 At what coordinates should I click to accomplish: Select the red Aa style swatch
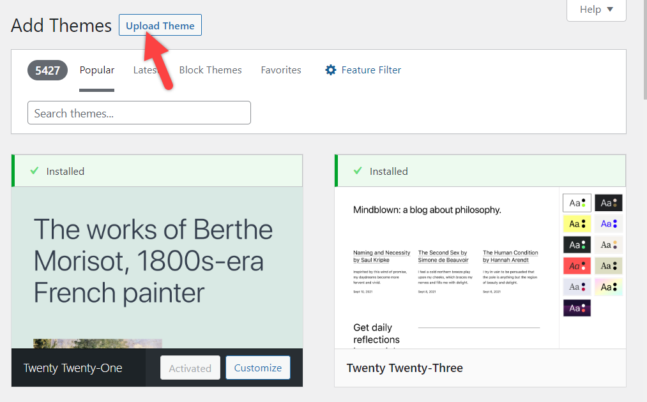tap(577, 265)
